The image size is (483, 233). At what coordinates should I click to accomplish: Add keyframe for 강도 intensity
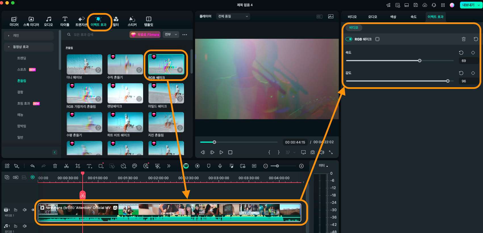(473, 73)
